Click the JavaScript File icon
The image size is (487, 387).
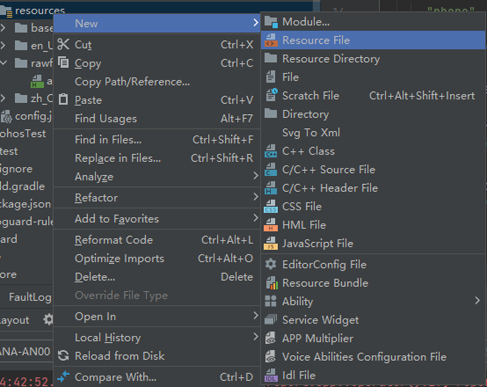point(271,243)
